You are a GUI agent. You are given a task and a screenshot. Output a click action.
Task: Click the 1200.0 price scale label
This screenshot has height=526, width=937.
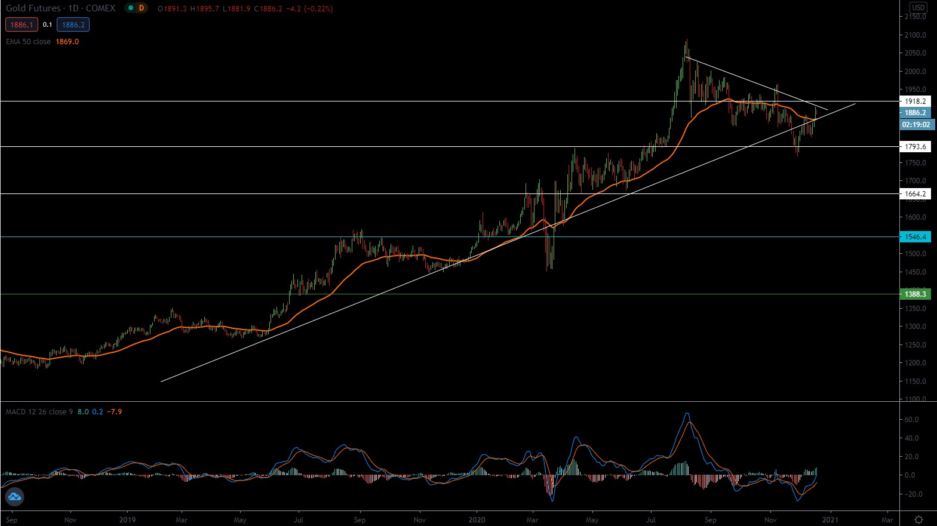pos(915,363)
